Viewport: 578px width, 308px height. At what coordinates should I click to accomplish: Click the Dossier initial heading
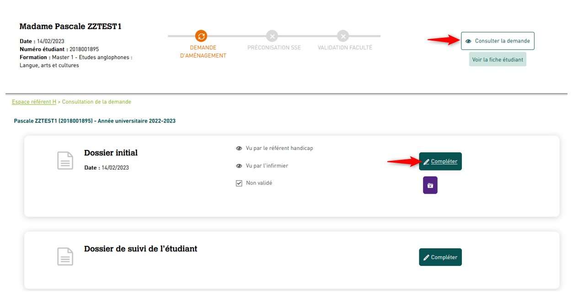pos(111,153)
